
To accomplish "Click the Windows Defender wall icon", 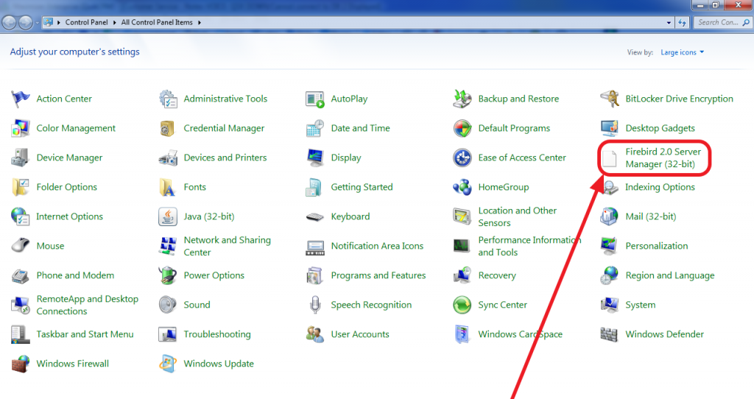I will (610, 334).
